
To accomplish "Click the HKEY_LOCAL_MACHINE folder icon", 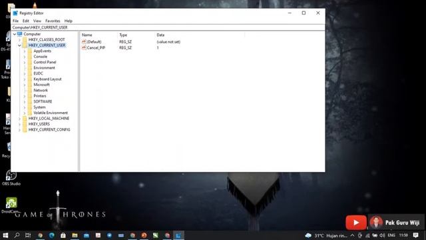I will (25, 119).
